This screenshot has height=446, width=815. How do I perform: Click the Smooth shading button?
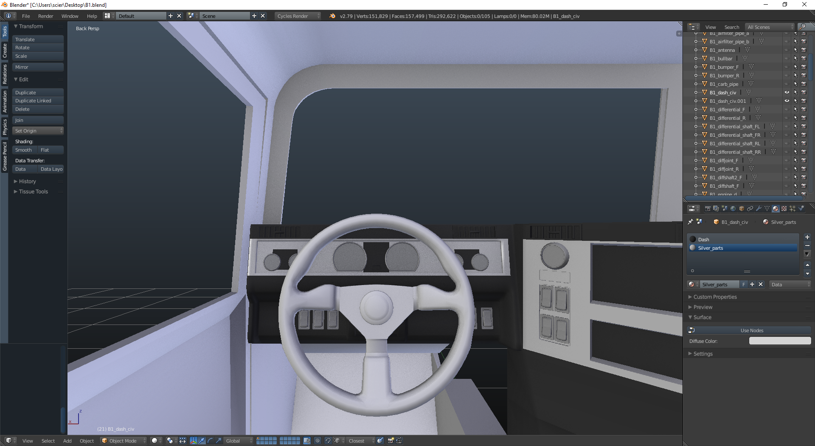click(25, 150)
